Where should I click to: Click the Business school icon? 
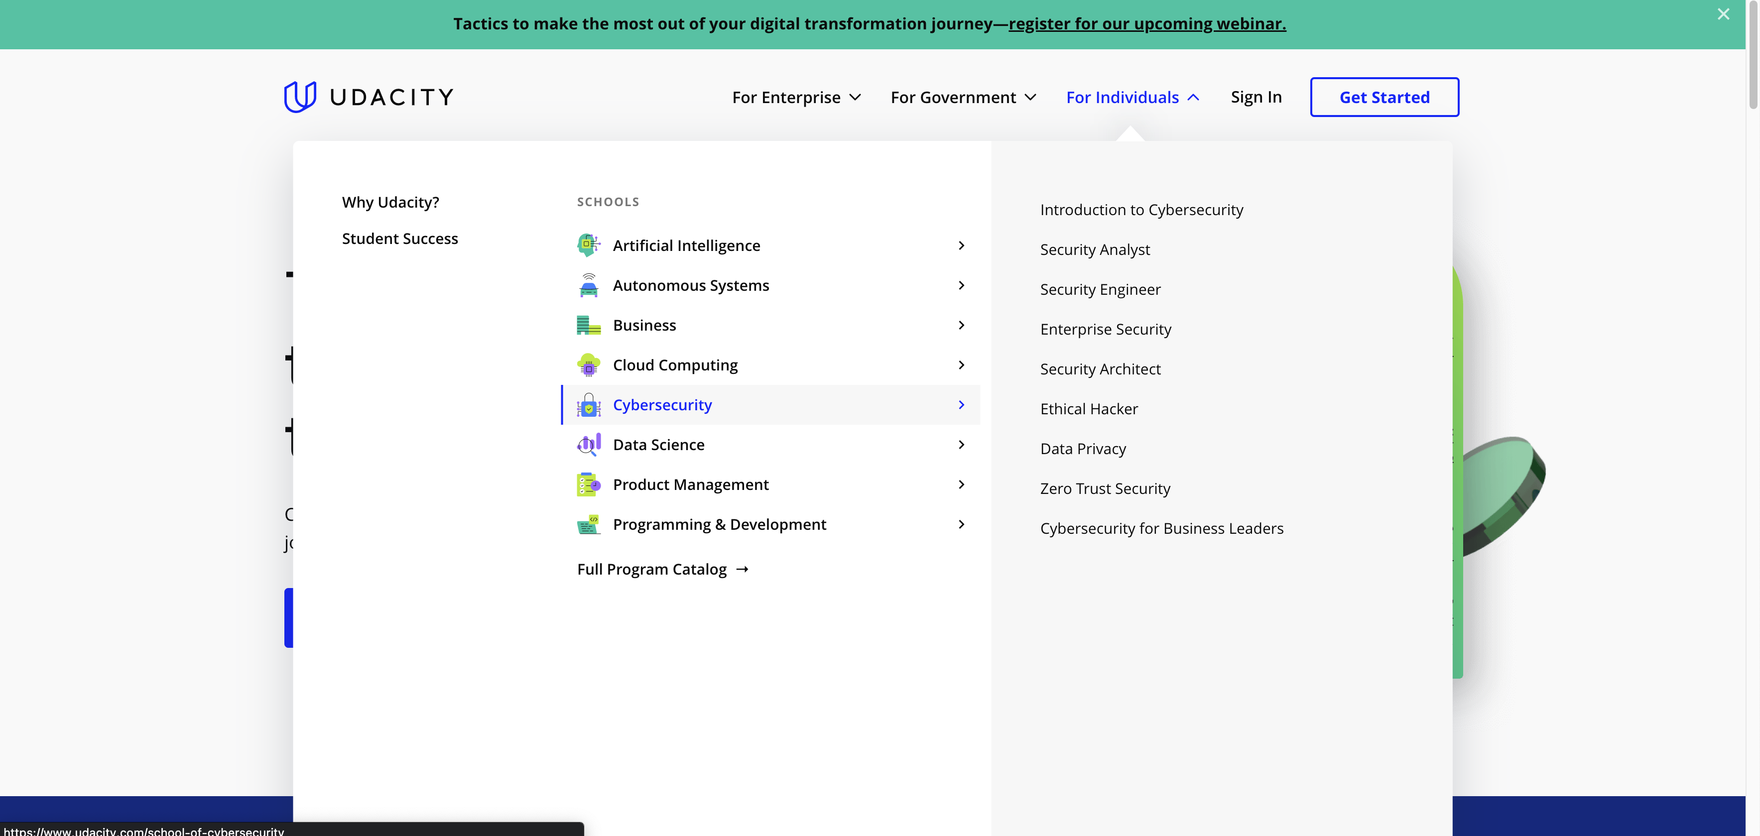(588, 325)
